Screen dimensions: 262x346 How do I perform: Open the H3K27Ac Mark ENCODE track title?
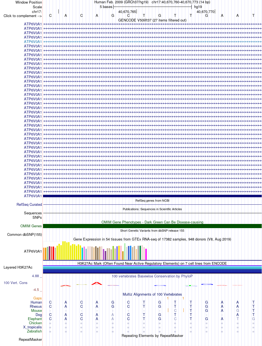coord(152,264)
